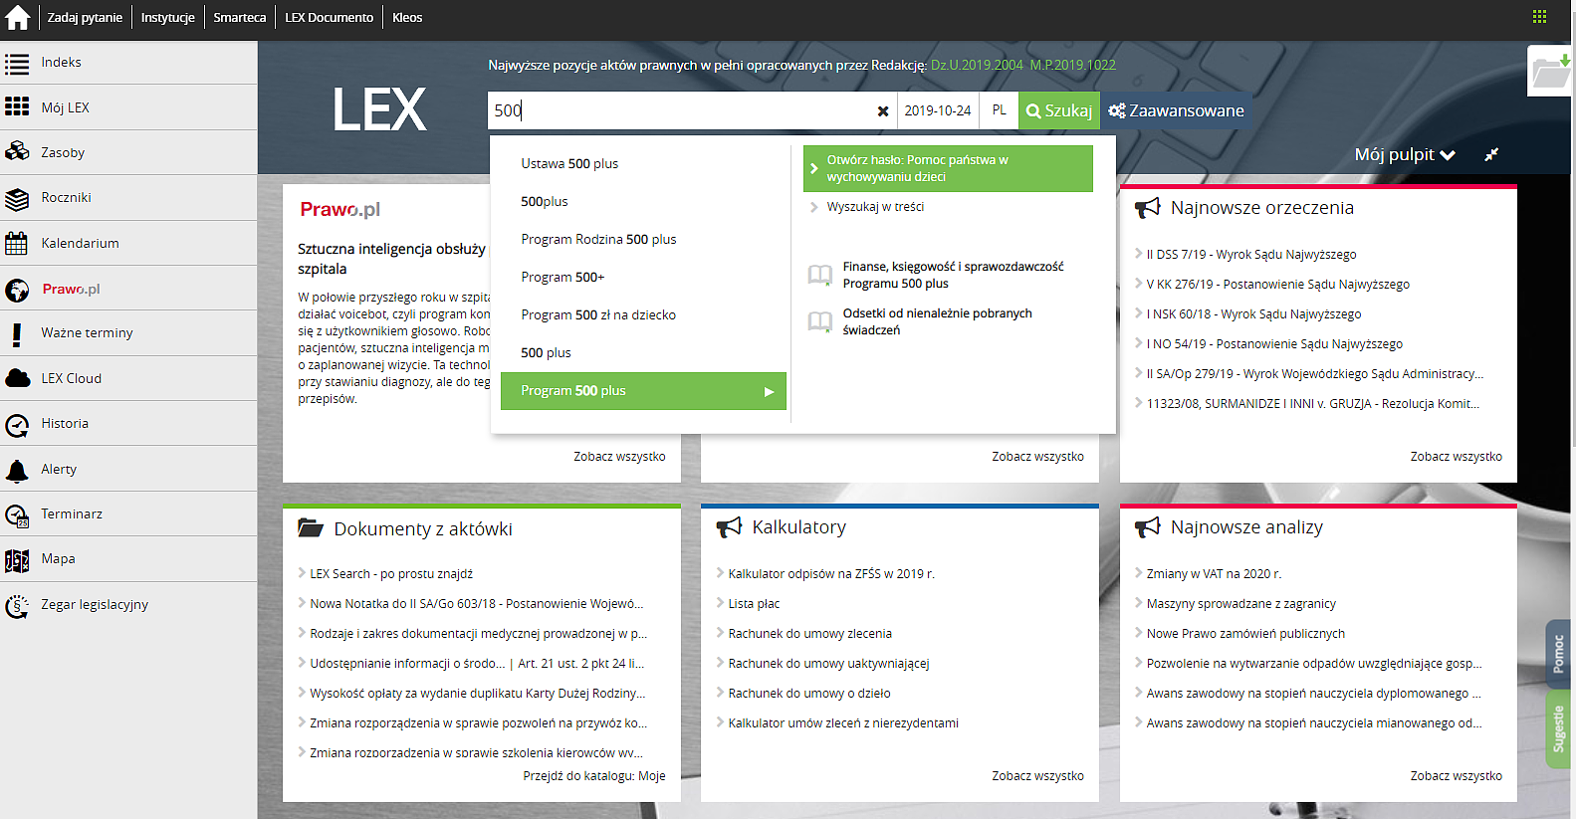Open the Sugestie side tab

click(1558, 729)
